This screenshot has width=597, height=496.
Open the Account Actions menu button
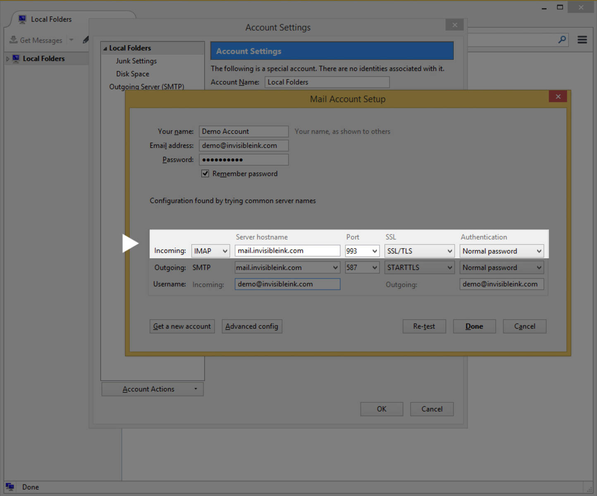(x=153, y=389)
